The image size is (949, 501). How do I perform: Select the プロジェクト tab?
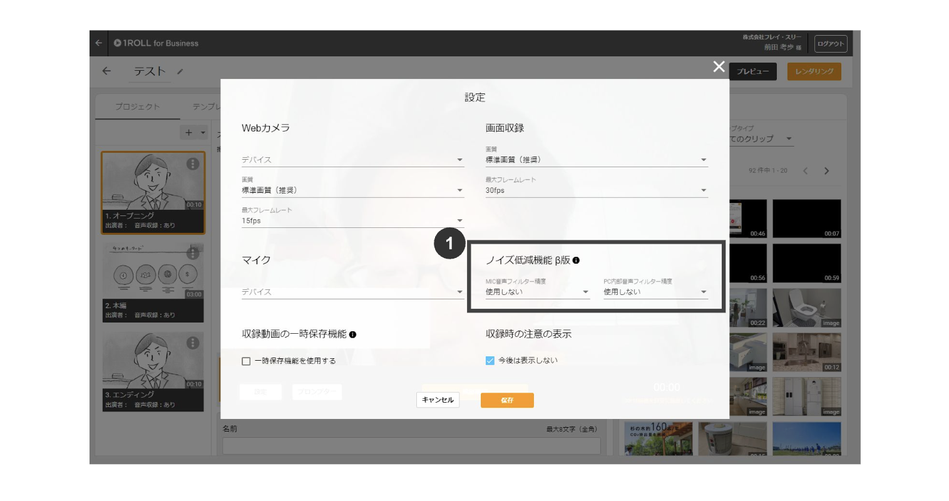click(136, 106)
